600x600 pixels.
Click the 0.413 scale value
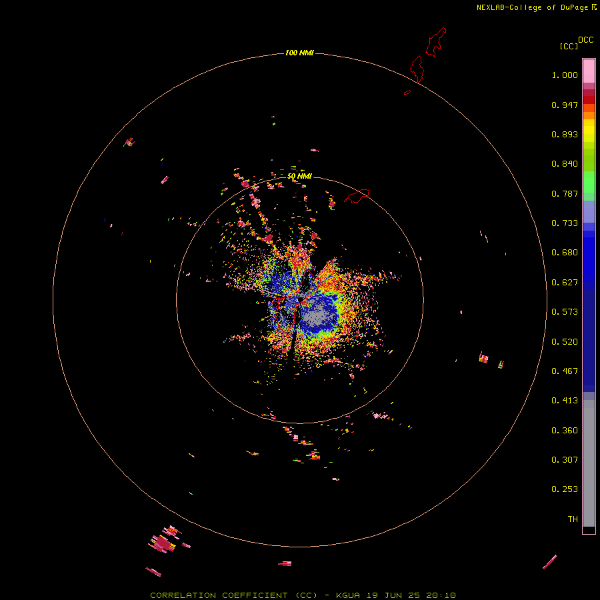pos(565,401)
